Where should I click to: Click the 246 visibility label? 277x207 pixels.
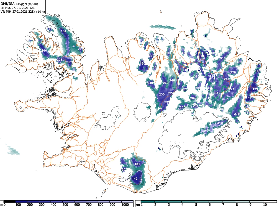click(x=172, y=80)
